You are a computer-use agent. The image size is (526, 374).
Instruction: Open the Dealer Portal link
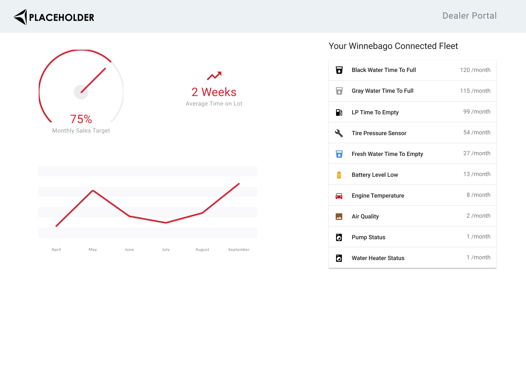(x=469, y=16)
